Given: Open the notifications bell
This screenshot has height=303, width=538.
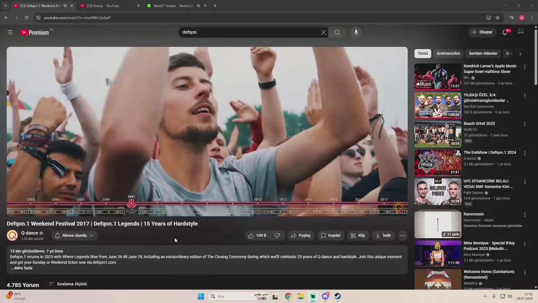Looking at the screenshot, I should (x=505, y=32).
